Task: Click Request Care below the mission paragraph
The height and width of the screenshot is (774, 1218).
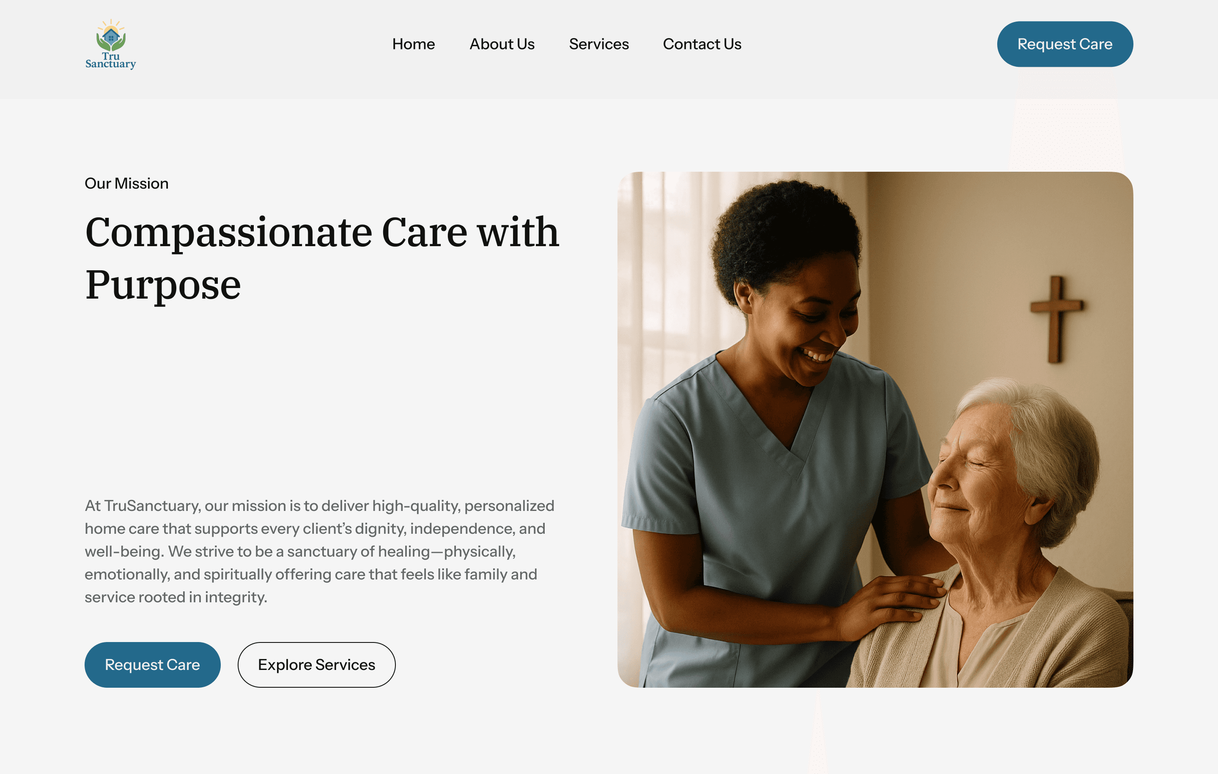Action: [152, 665]
